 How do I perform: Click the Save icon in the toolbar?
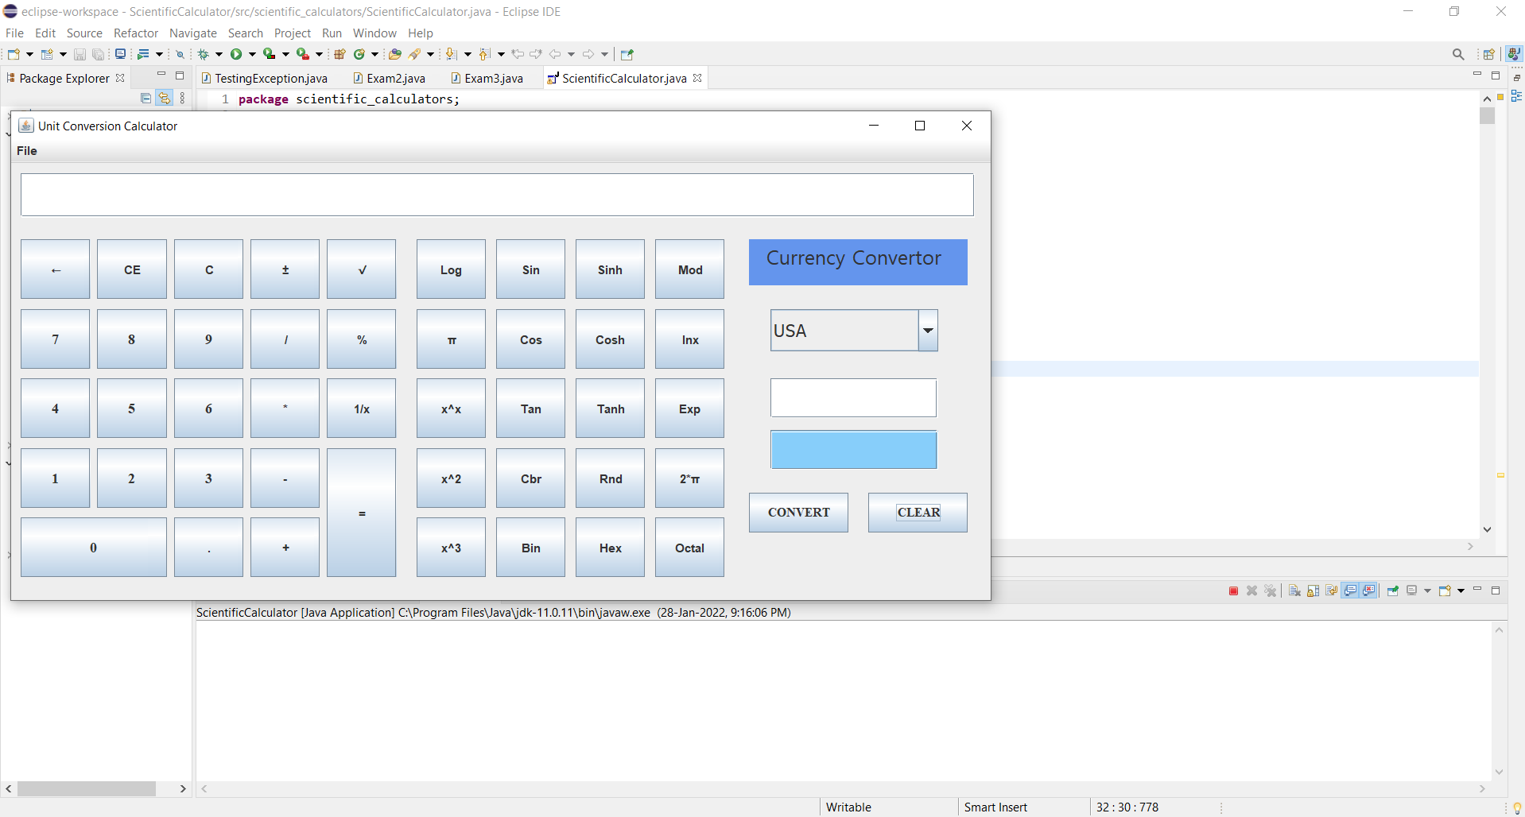pyautogui.click(x=80, y=53)
